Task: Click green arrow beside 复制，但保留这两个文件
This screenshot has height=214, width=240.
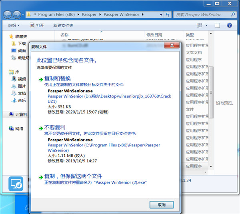Action: click(41, 177)
